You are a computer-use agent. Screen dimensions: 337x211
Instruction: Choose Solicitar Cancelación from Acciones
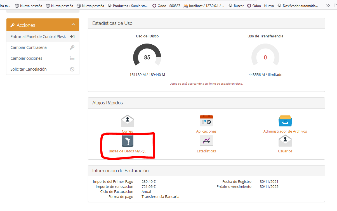29,69
